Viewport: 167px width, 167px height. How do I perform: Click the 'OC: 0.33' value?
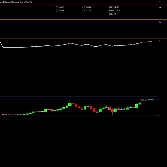click(114, 7)
